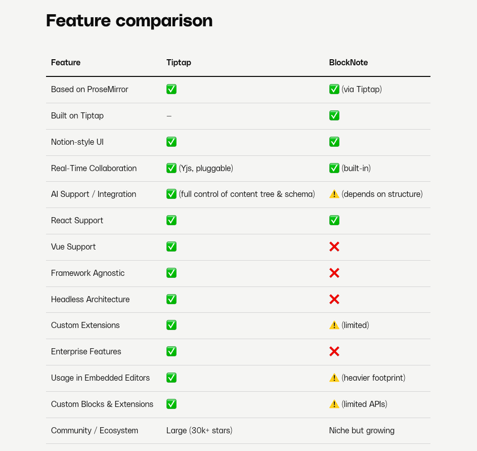This screenshot has height=451, width=477.
Task: Select the Feature comparison heading
Action: click(x=129, y=21)
